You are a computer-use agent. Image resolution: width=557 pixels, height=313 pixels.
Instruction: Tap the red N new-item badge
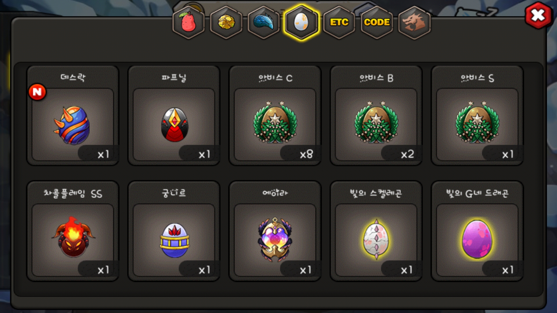point(37,92)
